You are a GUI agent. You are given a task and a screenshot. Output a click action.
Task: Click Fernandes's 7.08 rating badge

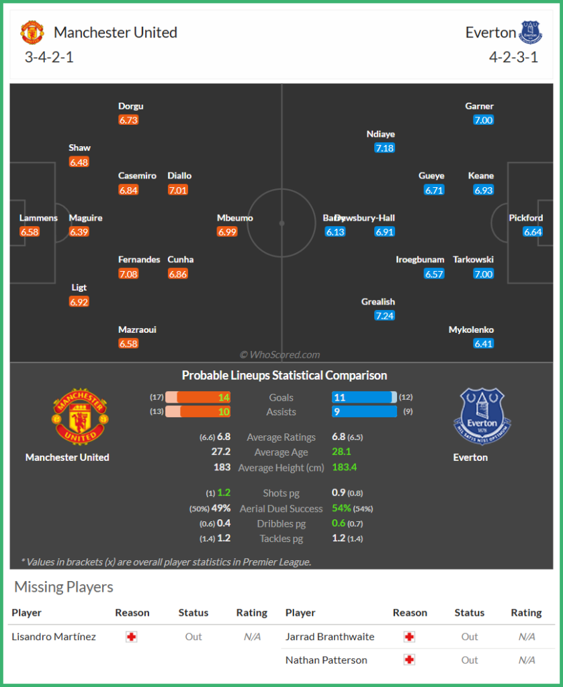(x=128, y=274)
